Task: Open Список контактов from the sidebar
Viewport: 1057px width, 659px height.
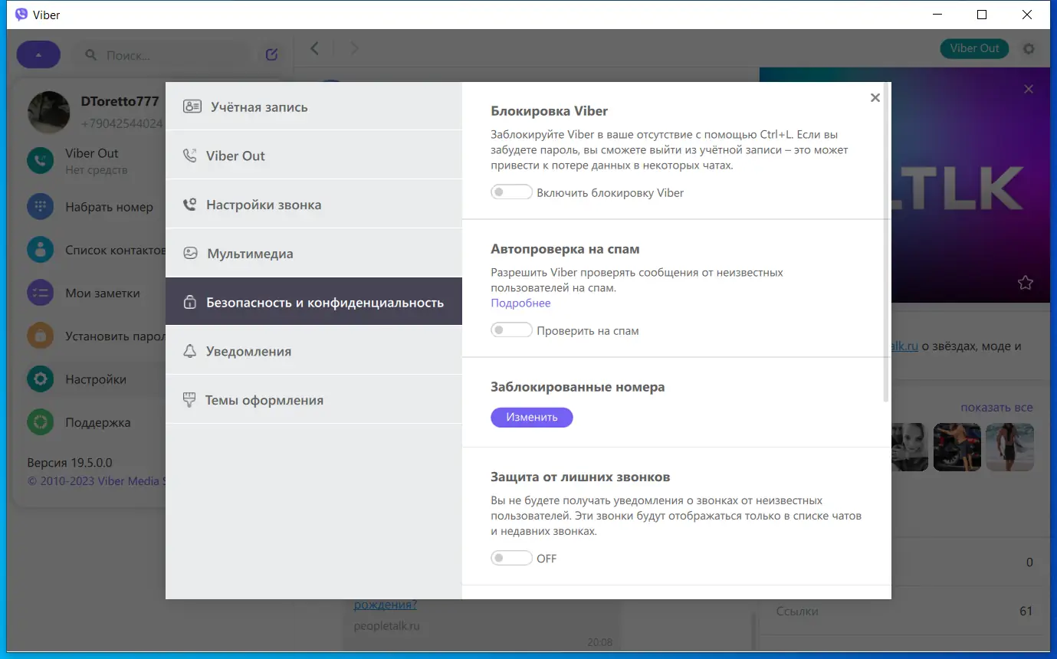Action: pos(40,248)
